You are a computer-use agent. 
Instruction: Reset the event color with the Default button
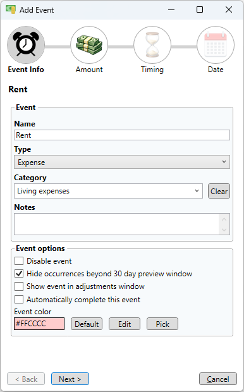(87, 324)
